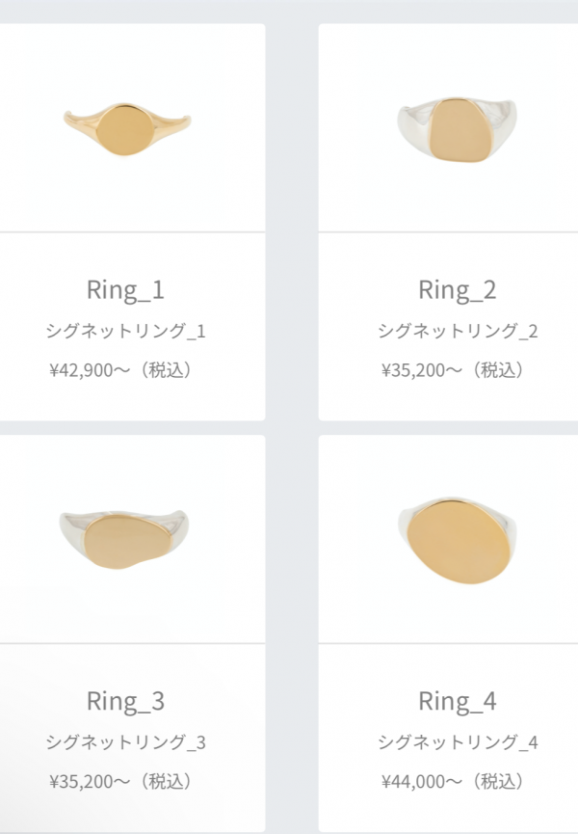This screenshot has width=578, height=834.
Task: View the Ring_2 silver and gold ring image
Action: pos(458,133)
